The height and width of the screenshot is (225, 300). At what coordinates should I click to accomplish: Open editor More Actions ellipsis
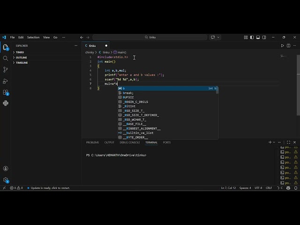(295, 46)
